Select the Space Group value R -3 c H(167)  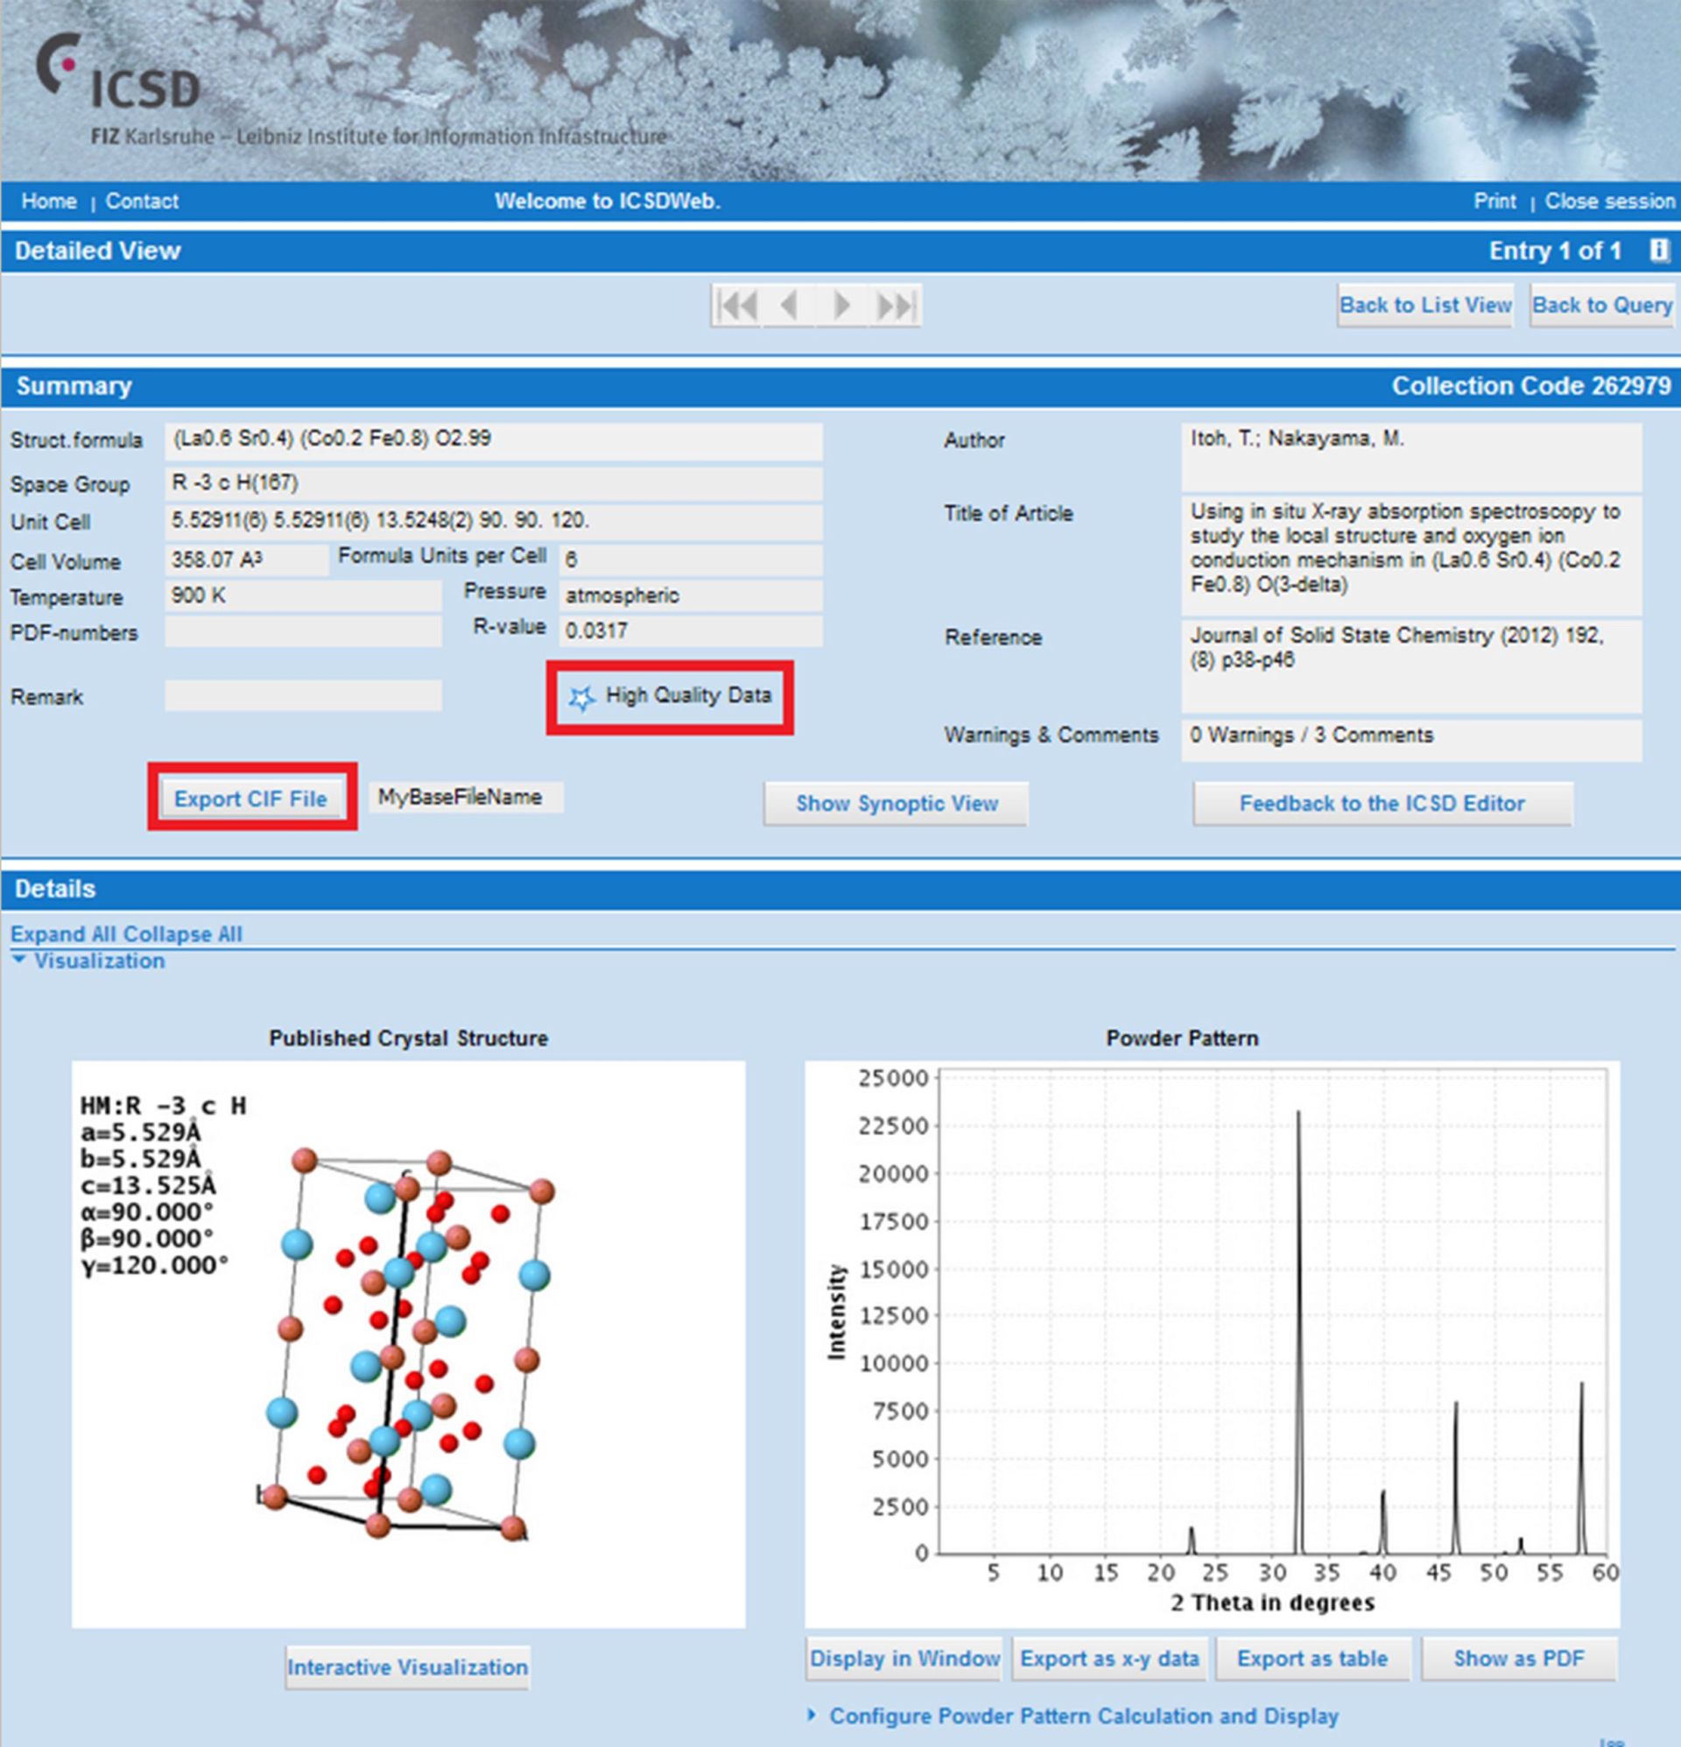pyautogui.click(x=494, y=484)
